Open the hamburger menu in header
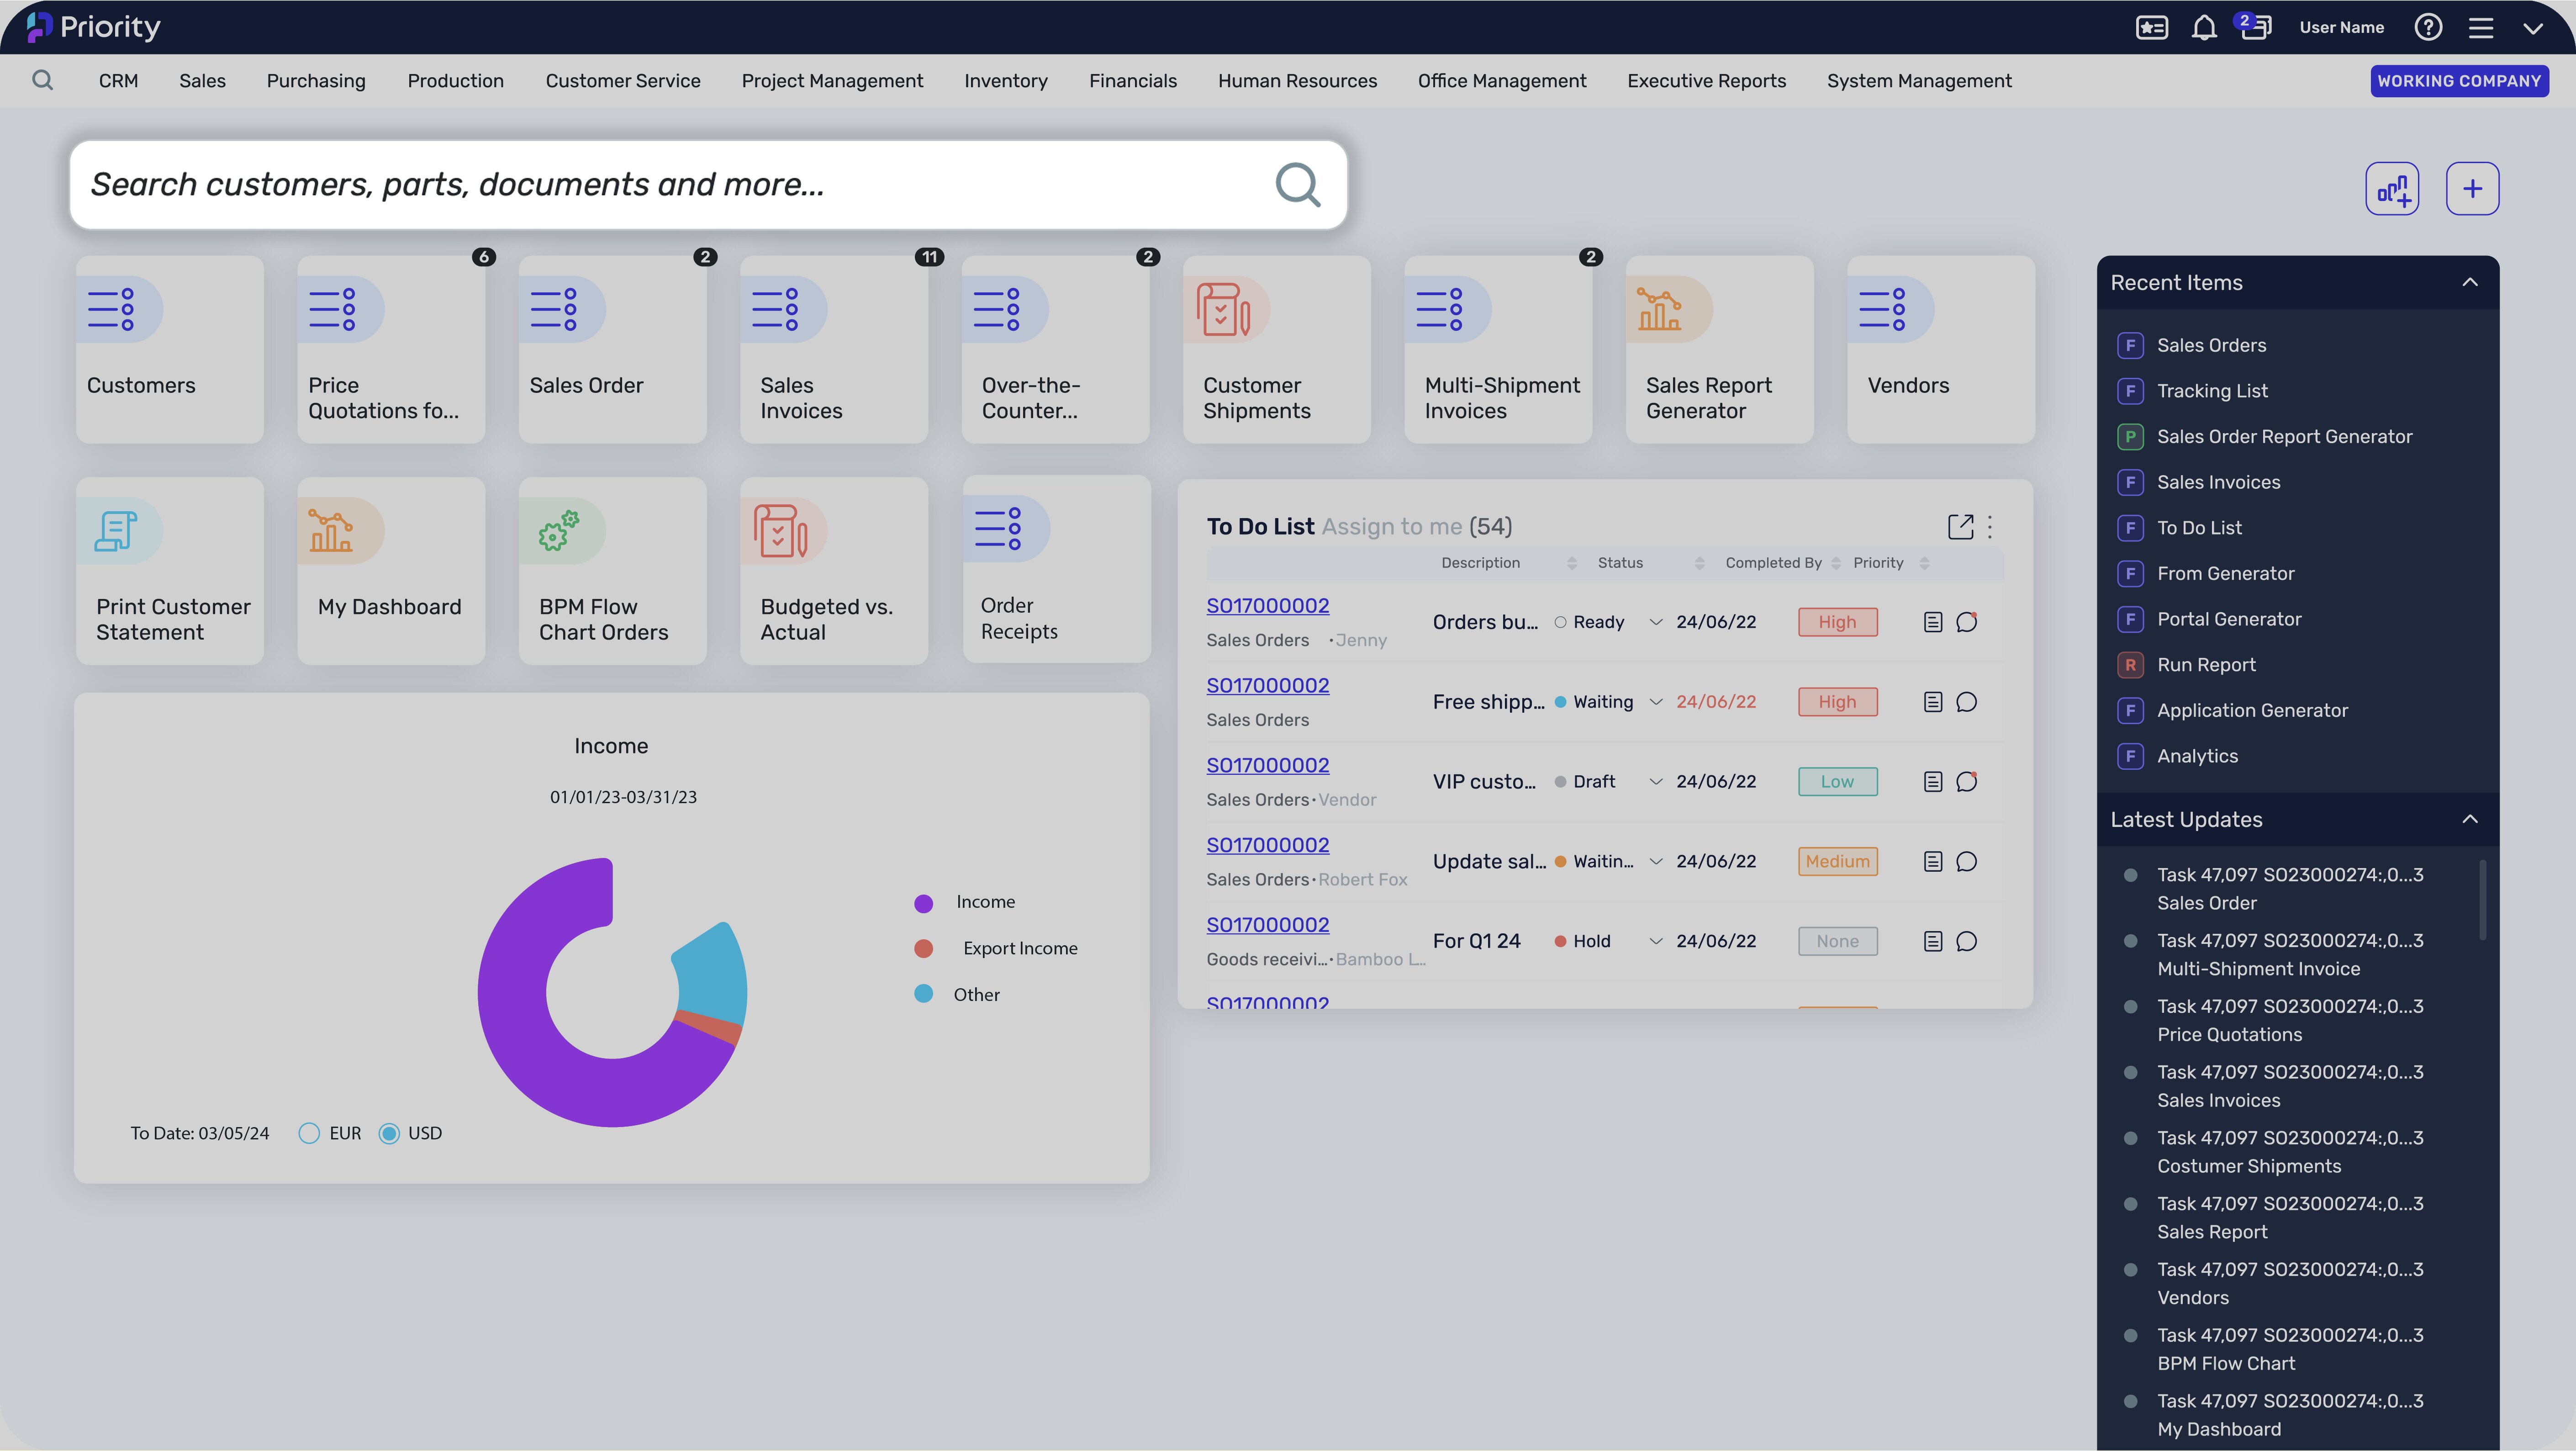2576x1451 pixels. pyautogui.click(x=2481, y=27)
